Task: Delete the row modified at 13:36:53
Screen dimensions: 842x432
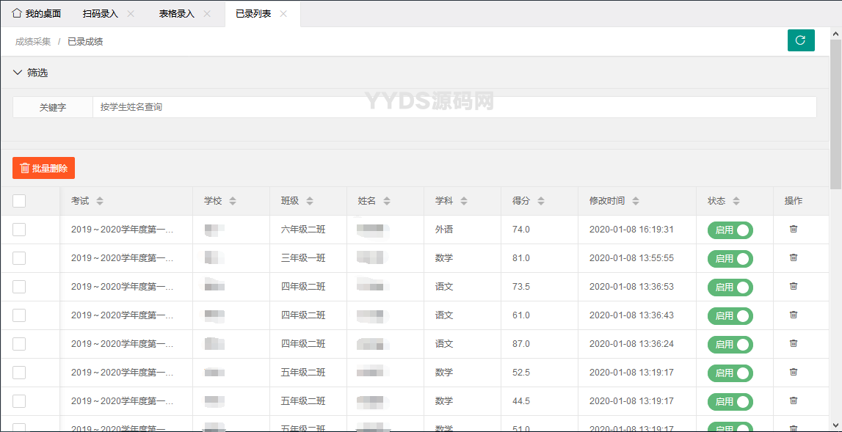Action: (x=793, y=286)
